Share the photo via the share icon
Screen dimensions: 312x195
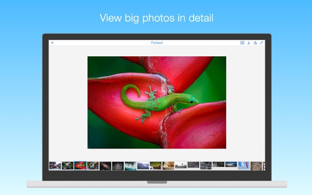point(255,43)
